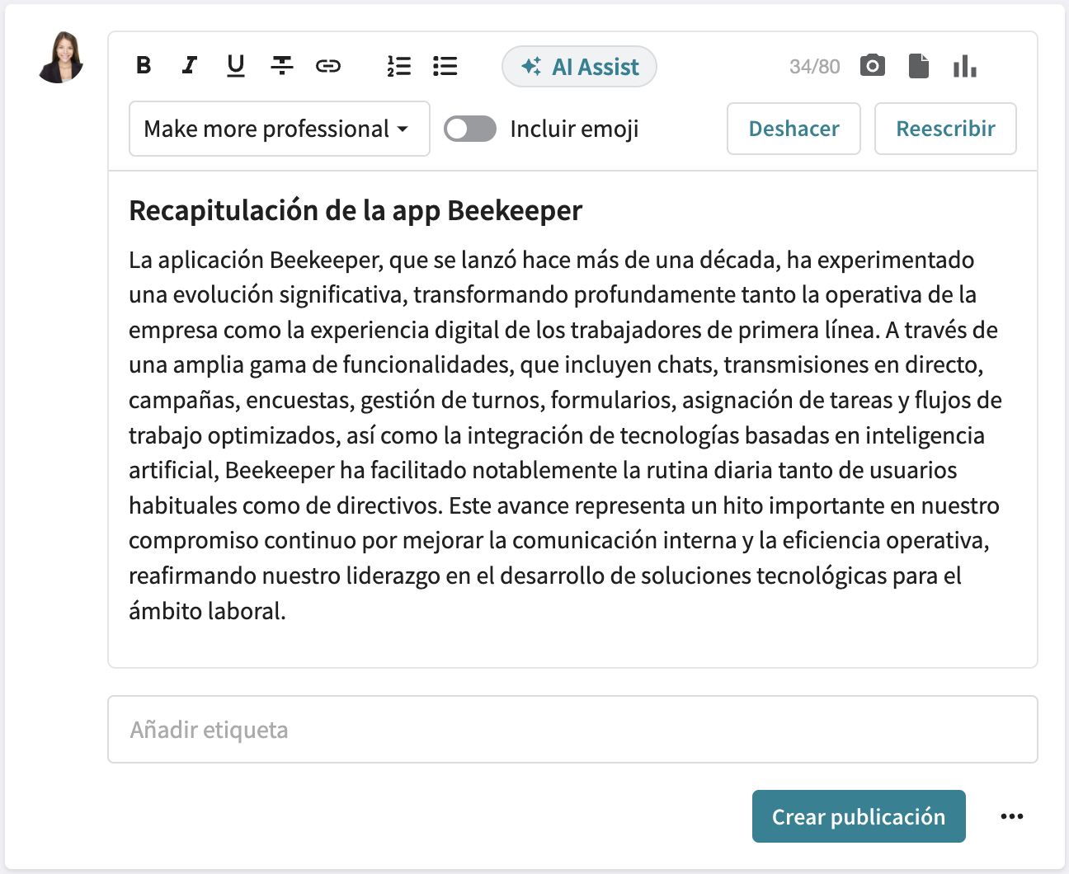Open the user profile picture

click(60, 59)
